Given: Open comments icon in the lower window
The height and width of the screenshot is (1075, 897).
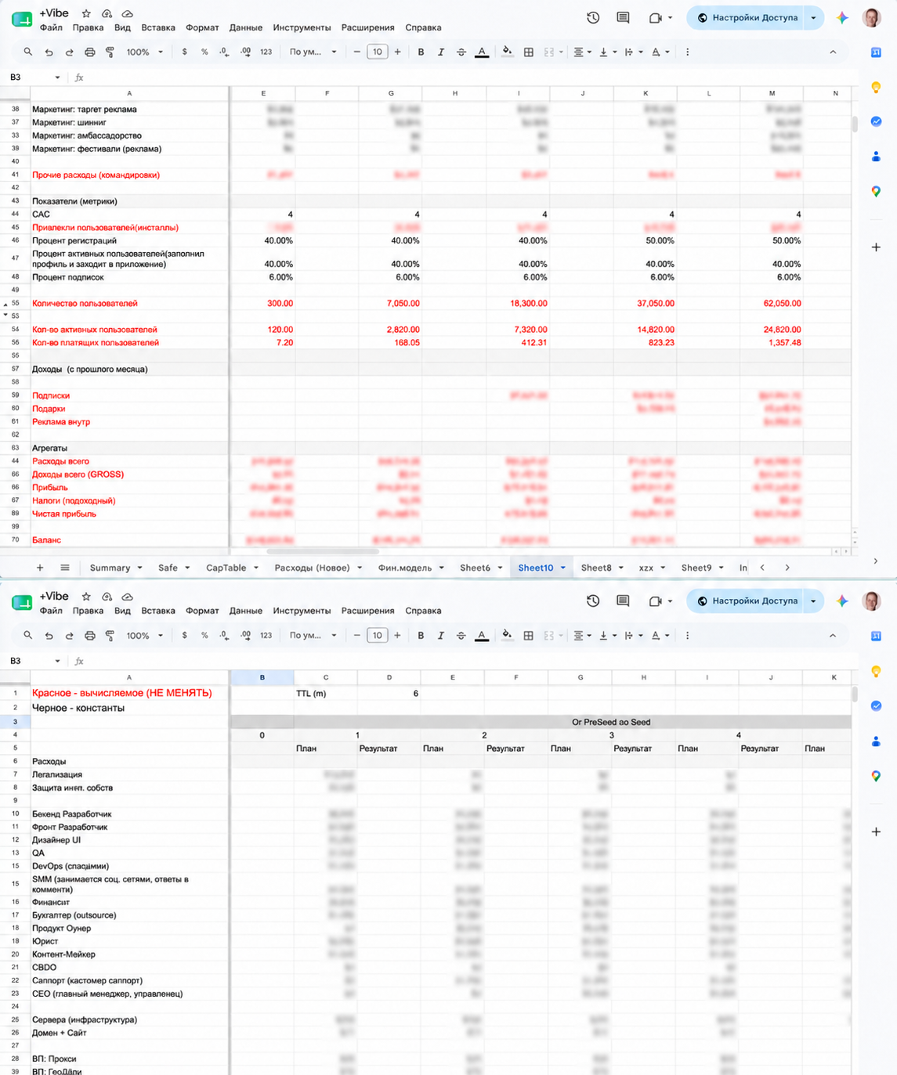Looking at the screenshot, I should point(623,601).
